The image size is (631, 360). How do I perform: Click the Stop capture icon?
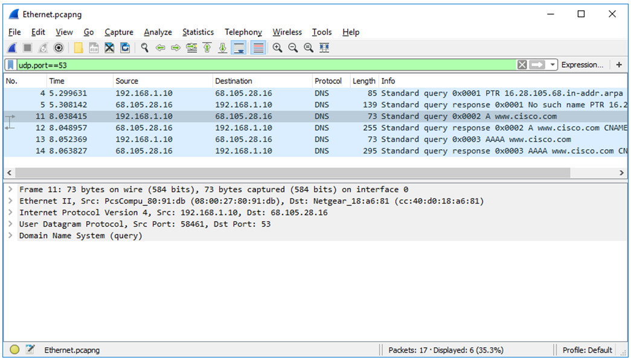click(x=27, y=48)
